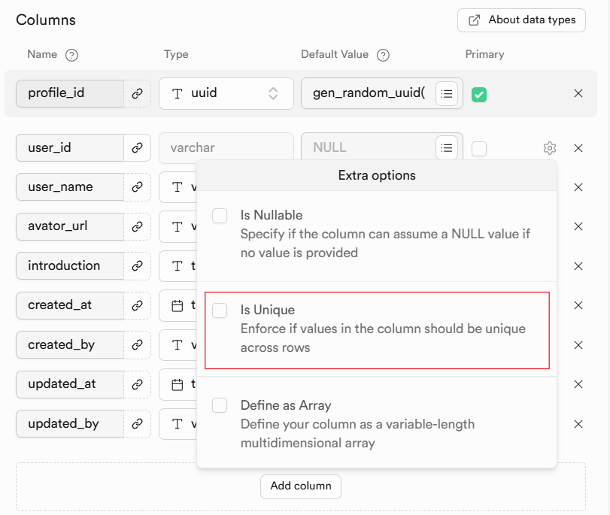This screenshot has height=515, width=610.
Task: Remove the profile_id column with X
Action: click(578, 94)
